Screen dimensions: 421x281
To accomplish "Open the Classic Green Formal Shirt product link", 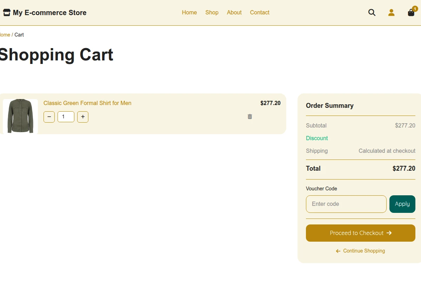I will [87, 103].
